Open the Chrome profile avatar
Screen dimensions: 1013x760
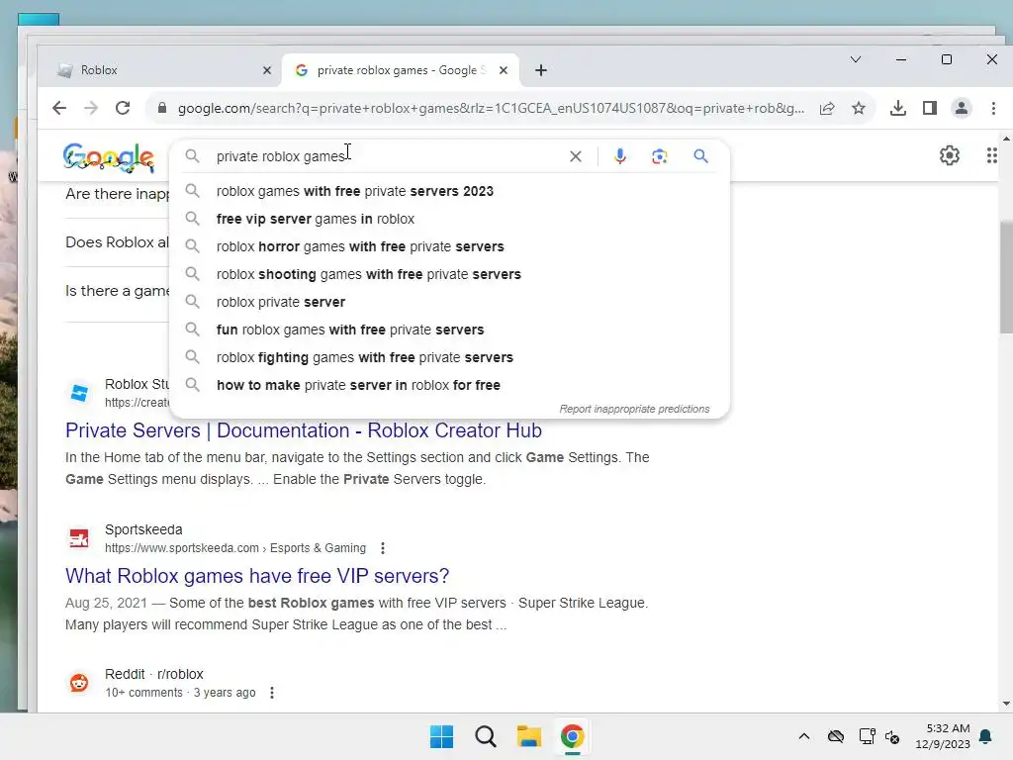(x=962, y=108)
